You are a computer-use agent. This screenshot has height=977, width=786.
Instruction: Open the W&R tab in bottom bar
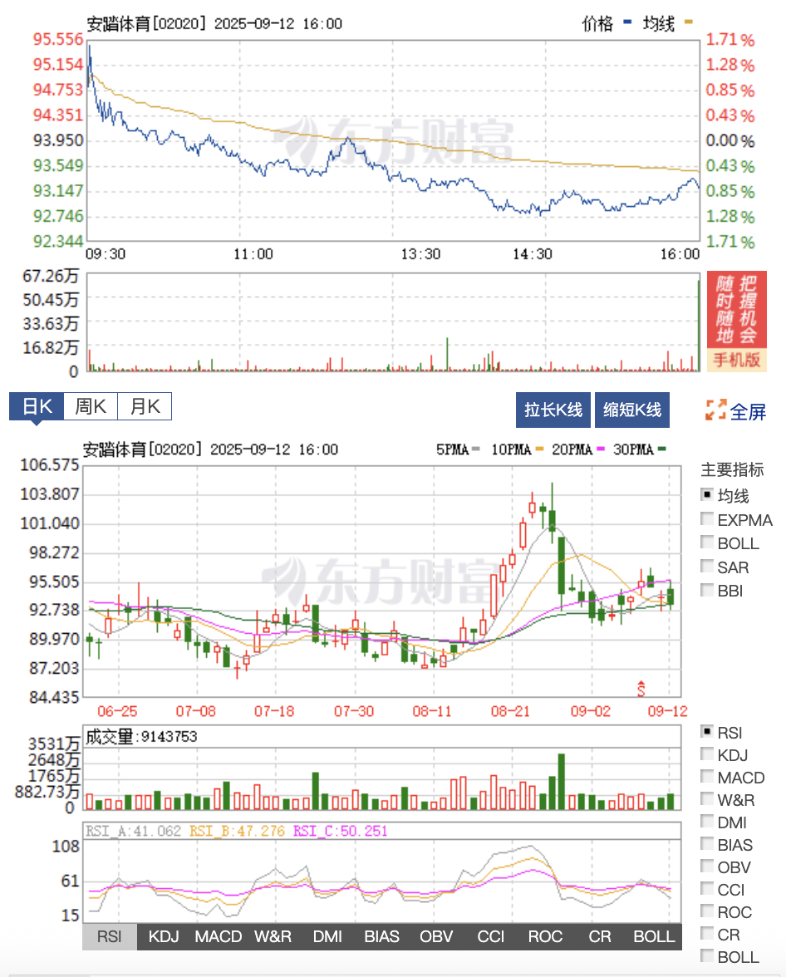tap(273, 936)
